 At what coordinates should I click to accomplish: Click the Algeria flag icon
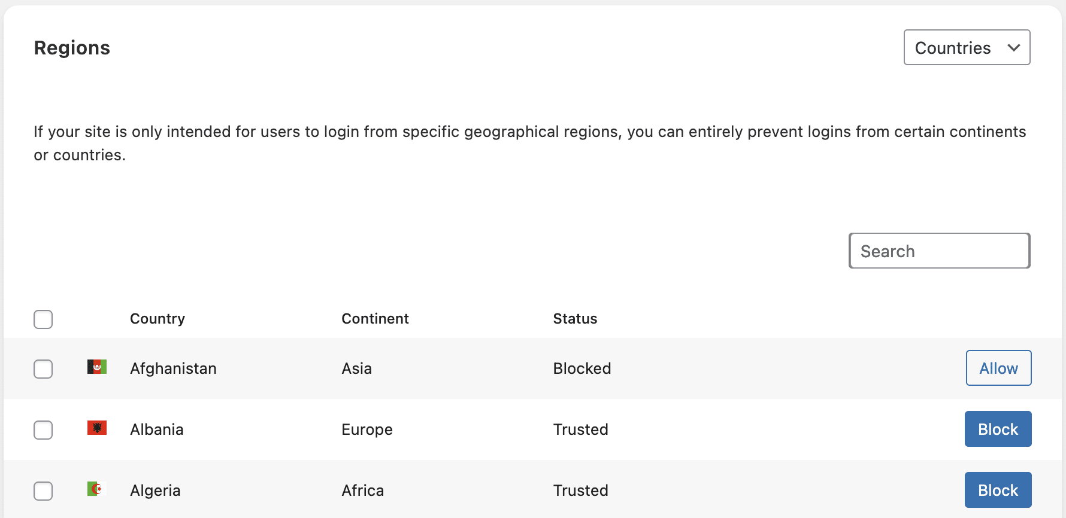click(97, 489)
